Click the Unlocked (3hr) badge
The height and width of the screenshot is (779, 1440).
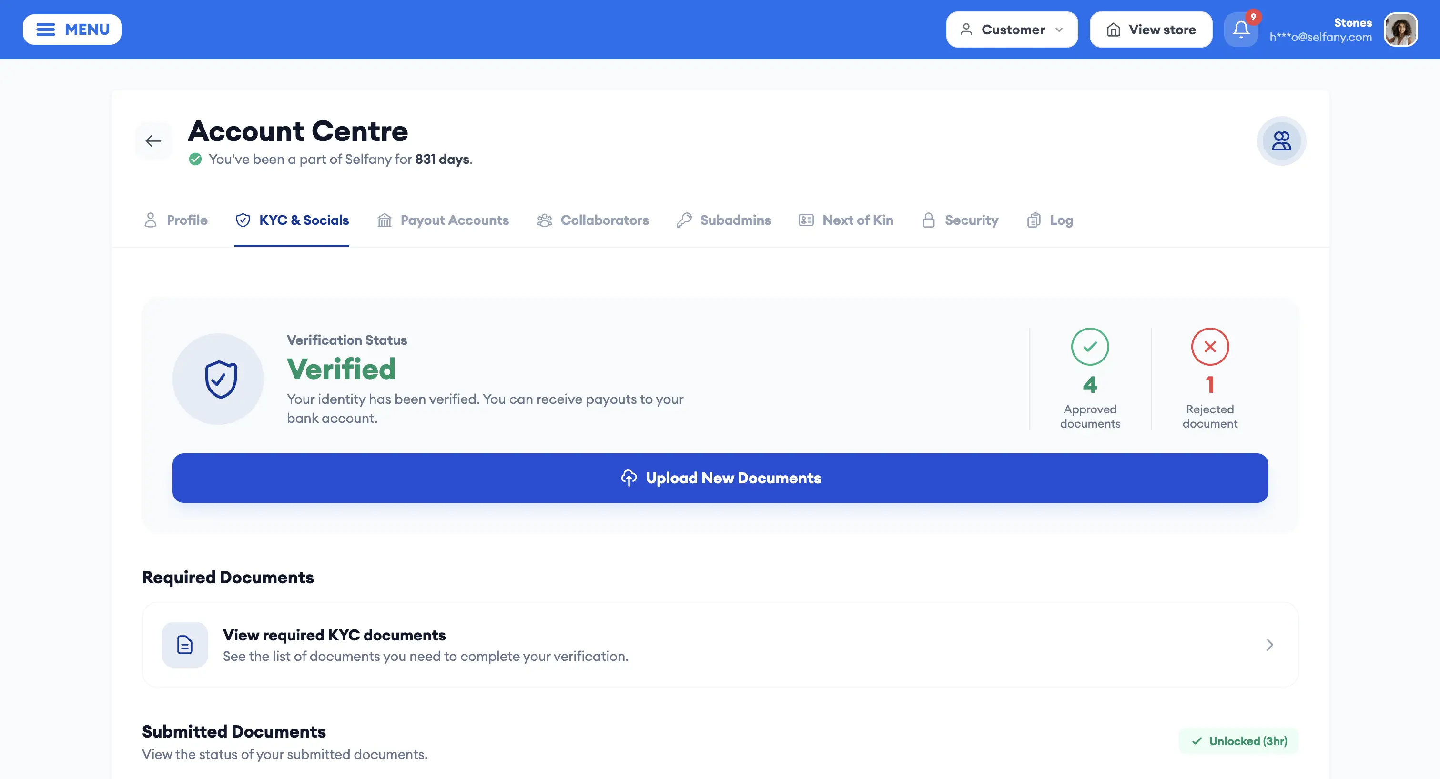coord(1239,741)
